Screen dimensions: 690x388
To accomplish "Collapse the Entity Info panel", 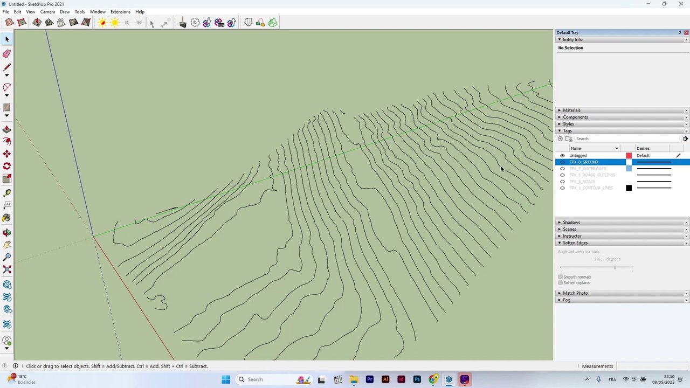I will click(560, 39).
